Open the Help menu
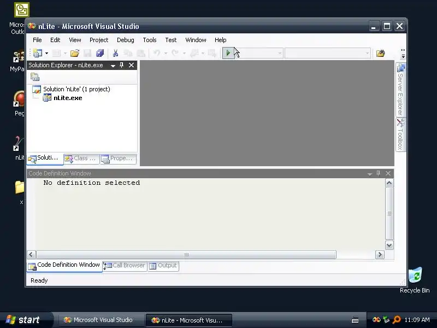This screenshot has width=437, height=328. (x=221, y=40)
